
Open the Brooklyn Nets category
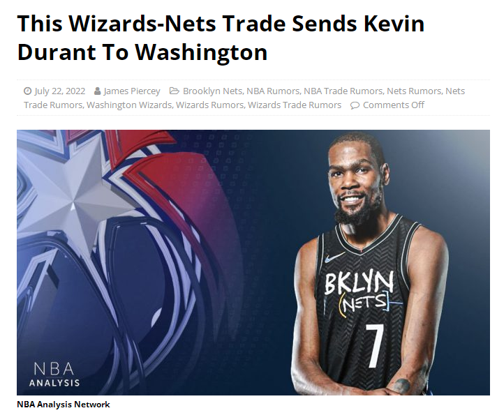coord(212,91)
